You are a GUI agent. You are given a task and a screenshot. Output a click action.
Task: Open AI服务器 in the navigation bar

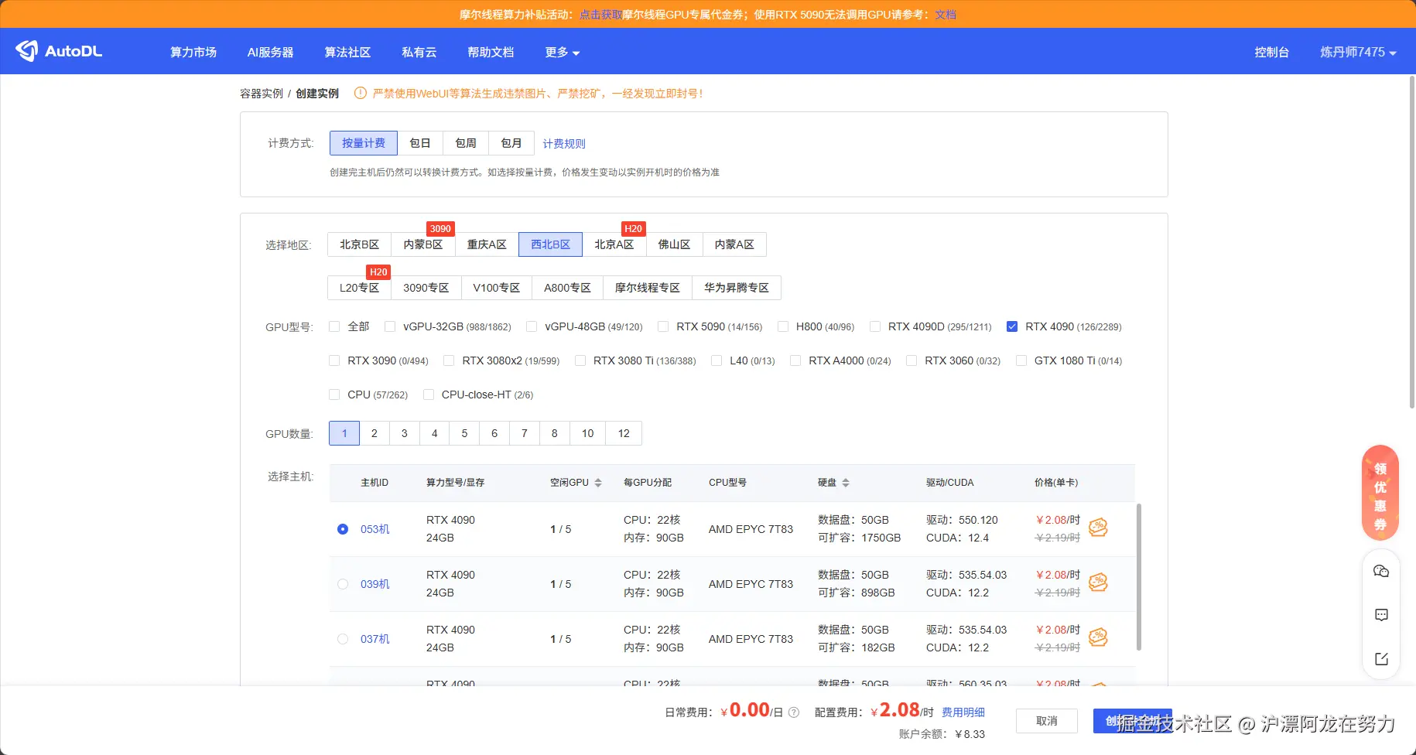coord(270,52)
